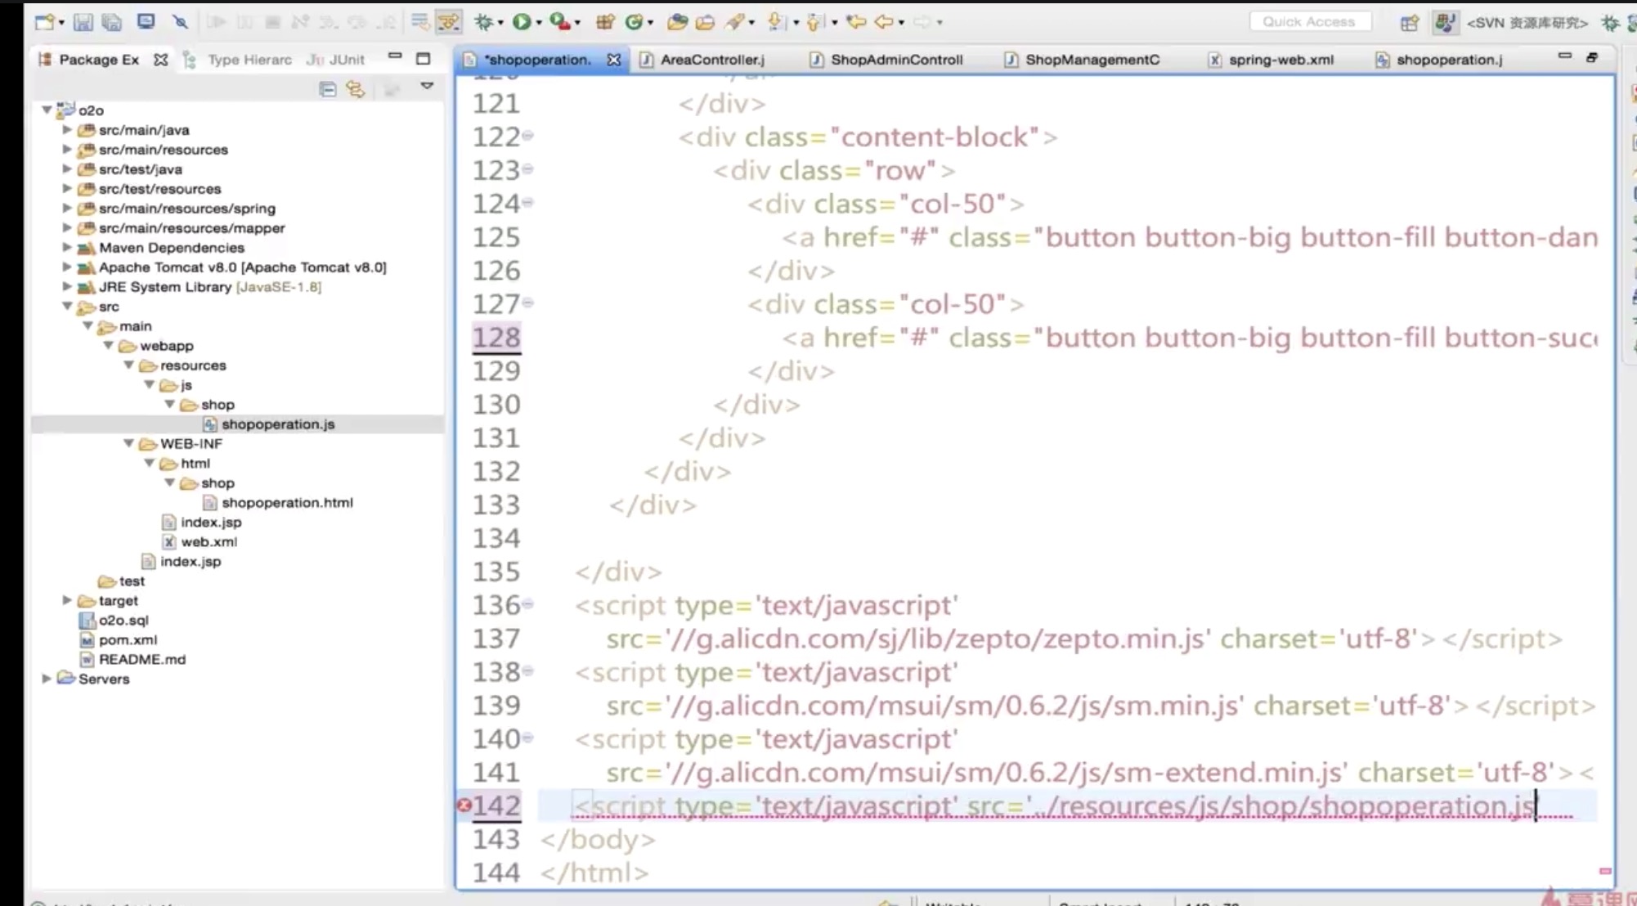This screenshot has height=906, width=1637.
Task: Click the Last Edit Location icon
Action: click(856, 22)
